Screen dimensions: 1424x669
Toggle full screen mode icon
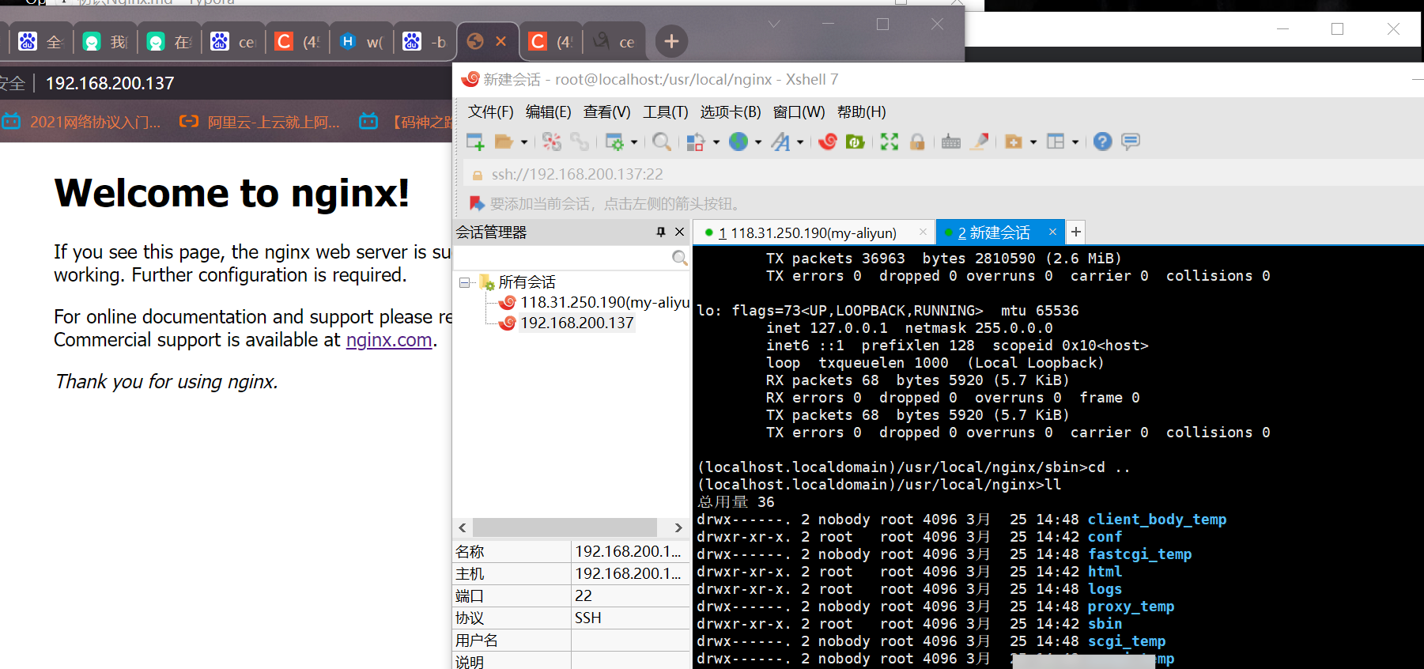click(x=890, y=142)
